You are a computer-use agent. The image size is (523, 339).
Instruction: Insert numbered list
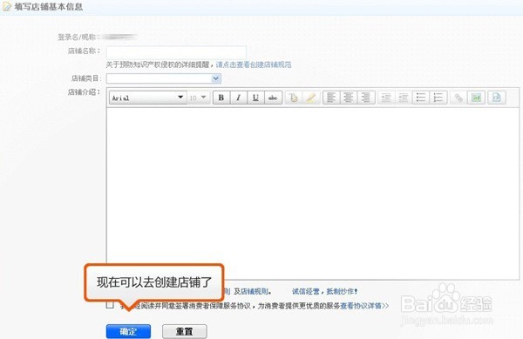tap(438, 98)
